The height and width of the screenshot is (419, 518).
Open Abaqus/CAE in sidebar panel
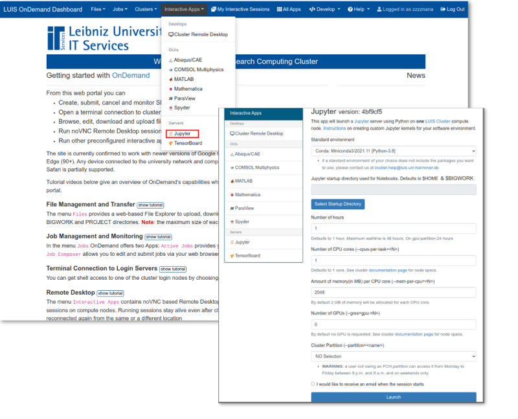[x=264, y=154]
